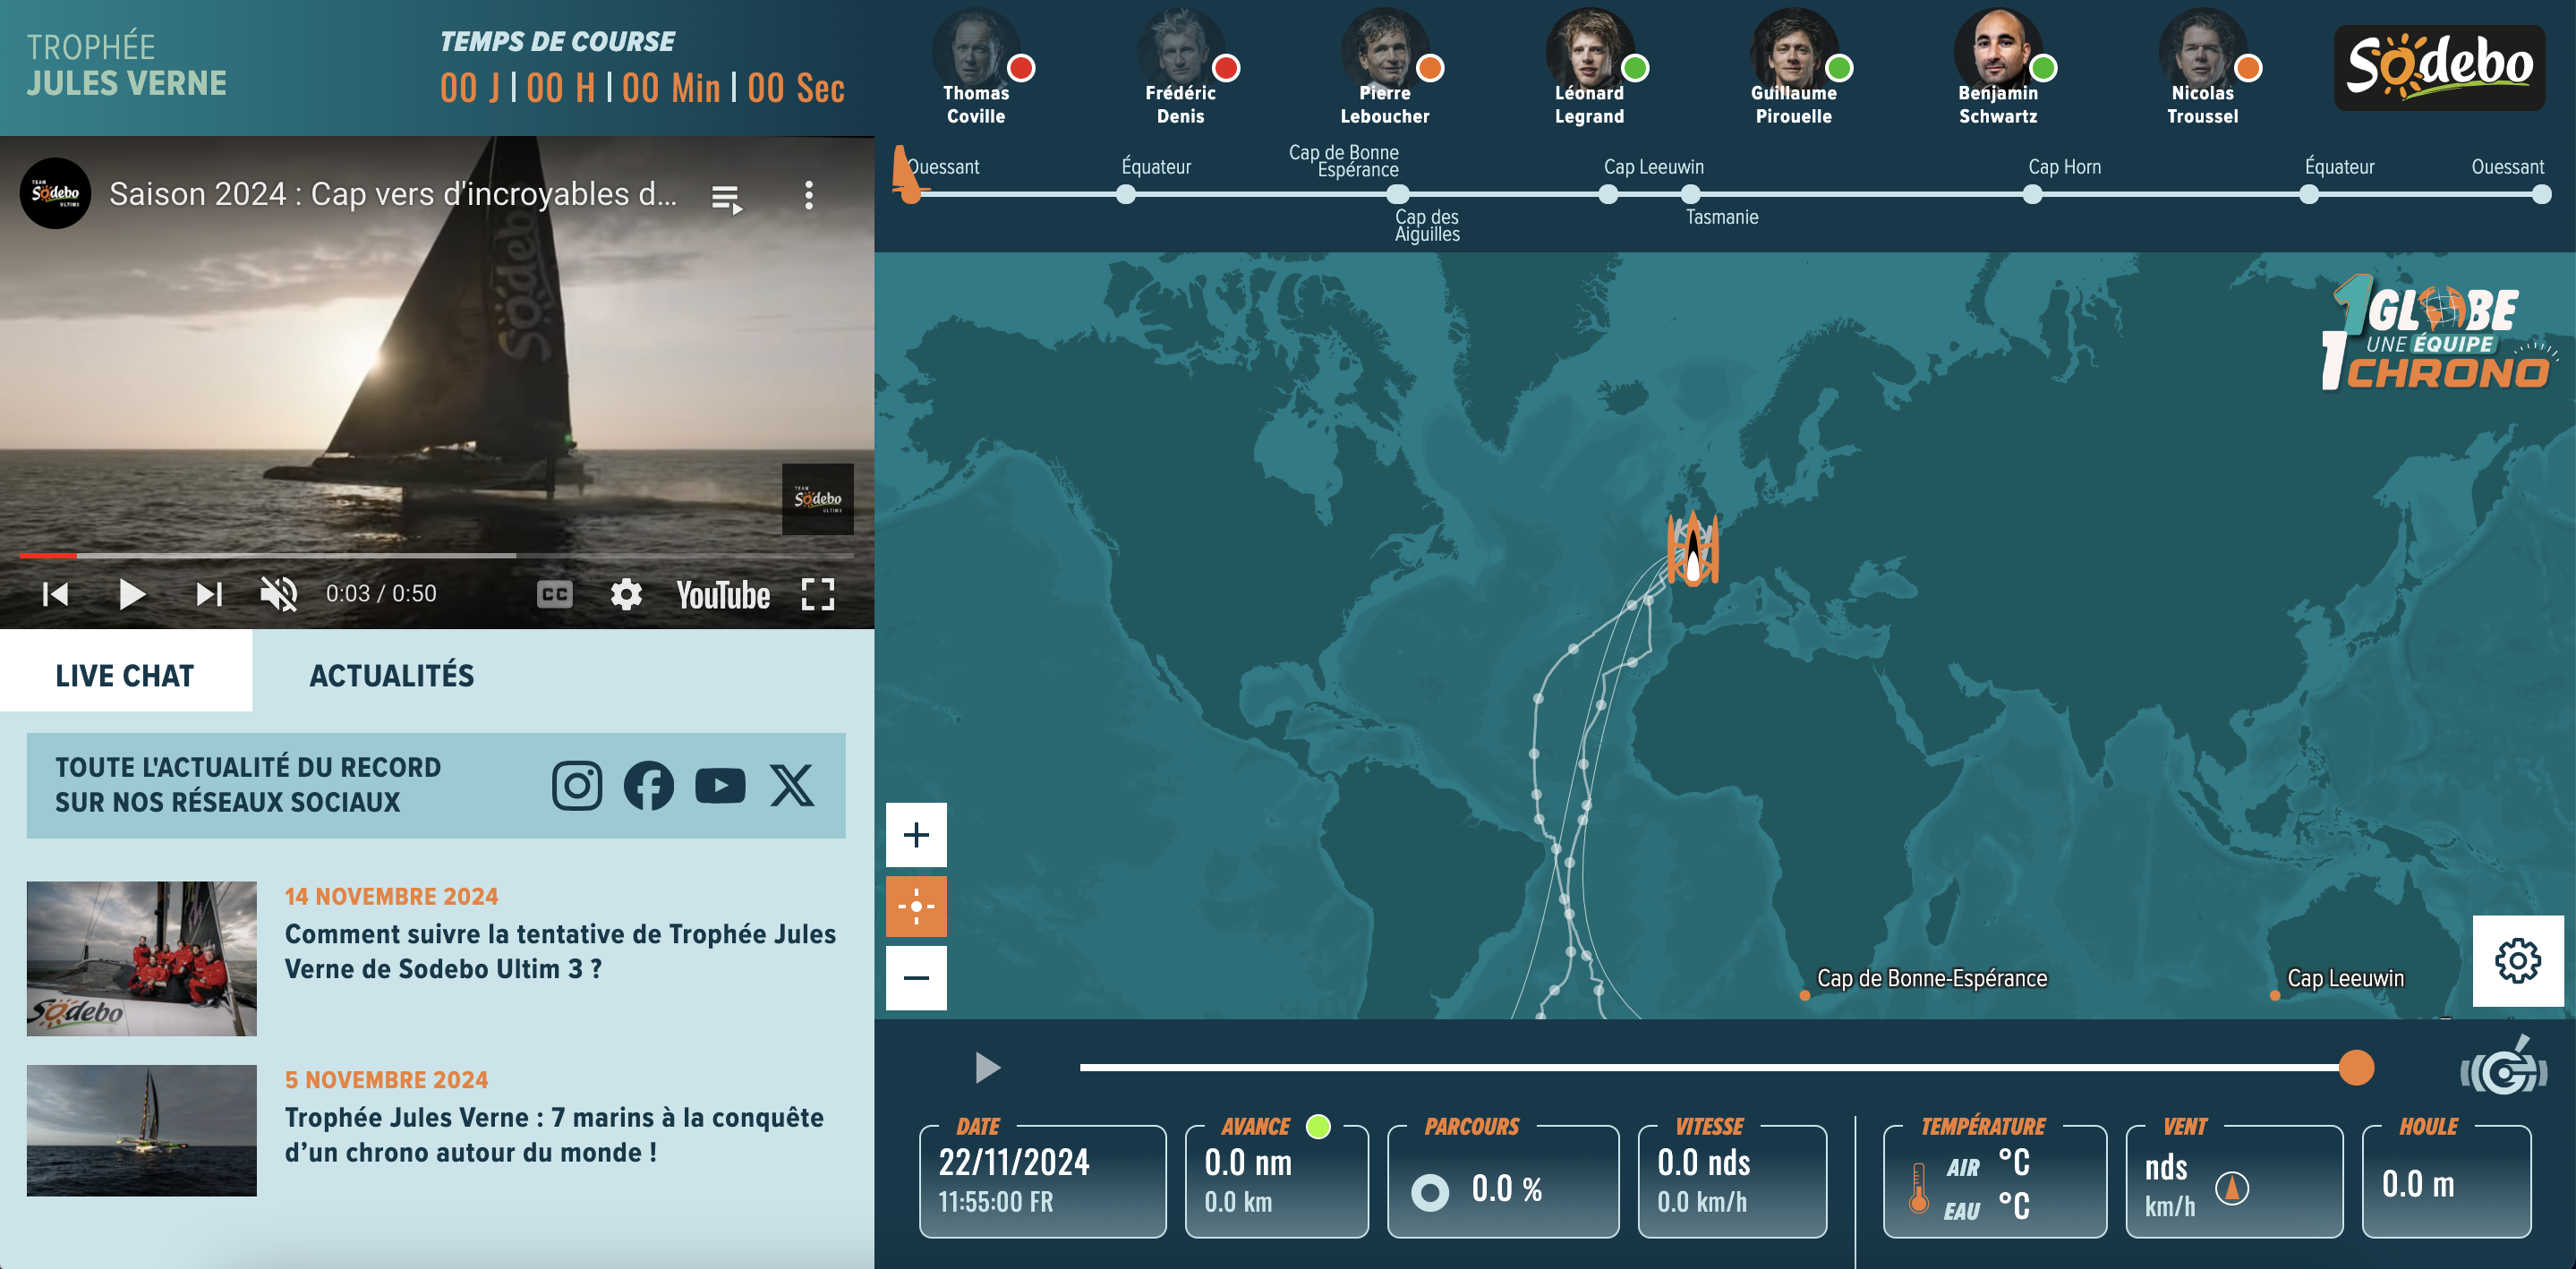The width and height of the screenshot is (2576, 1269).
Task: Select crew member Frédéric Denis
Action: point(1181,66)
